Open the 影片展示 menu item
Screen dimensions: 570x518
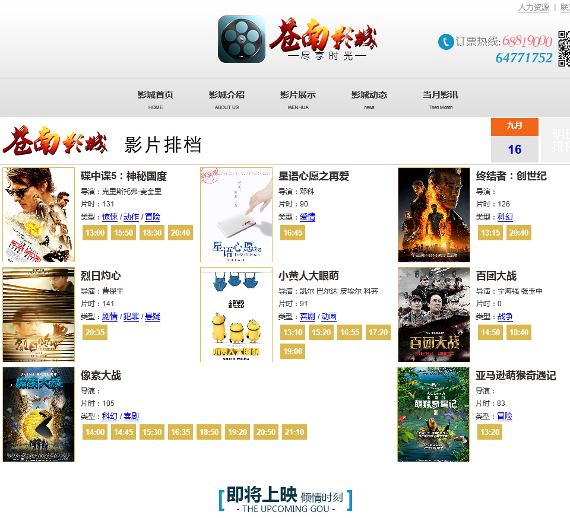297,100
